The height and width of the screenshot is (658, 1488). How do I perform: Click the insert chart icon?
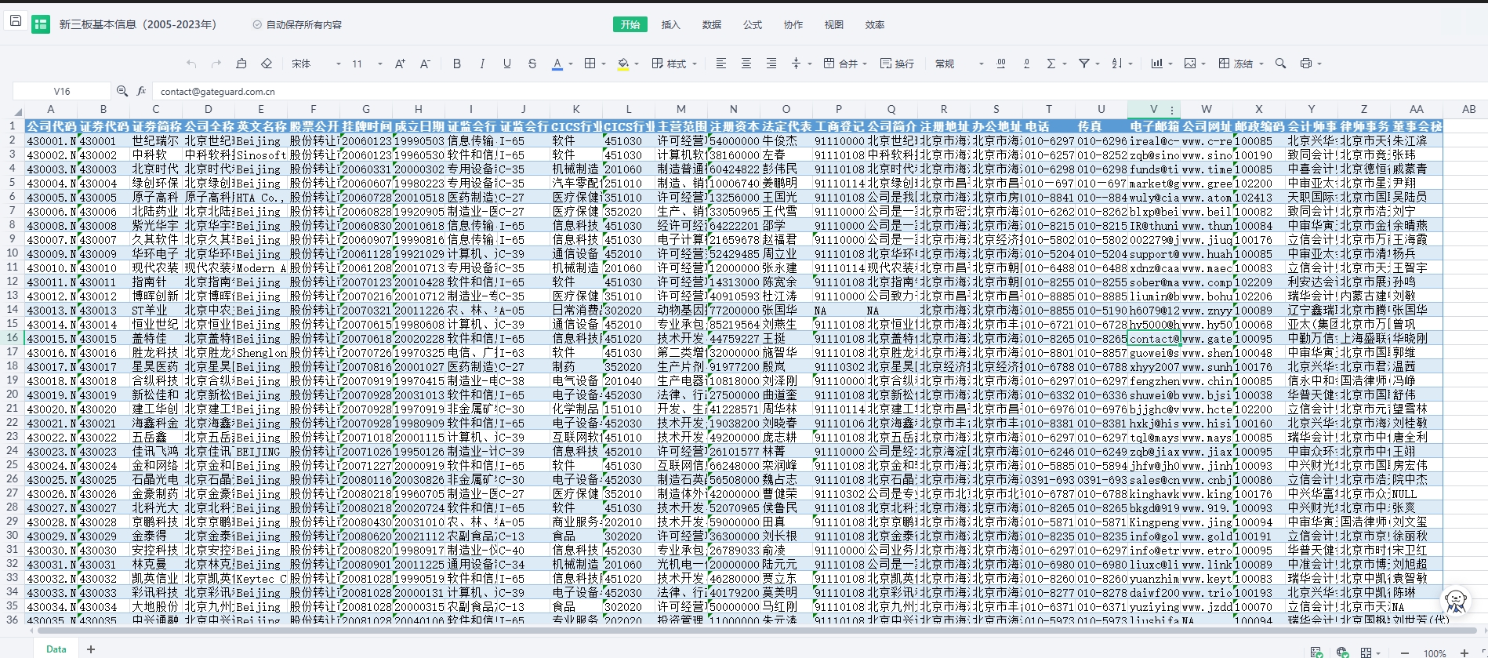coord(1156,64)
